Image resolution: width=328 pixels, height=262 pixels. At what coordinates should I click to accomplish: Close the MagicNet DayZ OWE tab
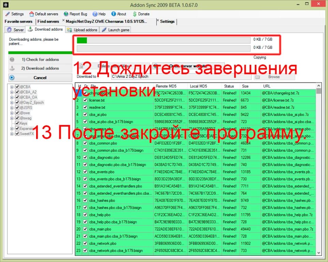click(63, 20)
